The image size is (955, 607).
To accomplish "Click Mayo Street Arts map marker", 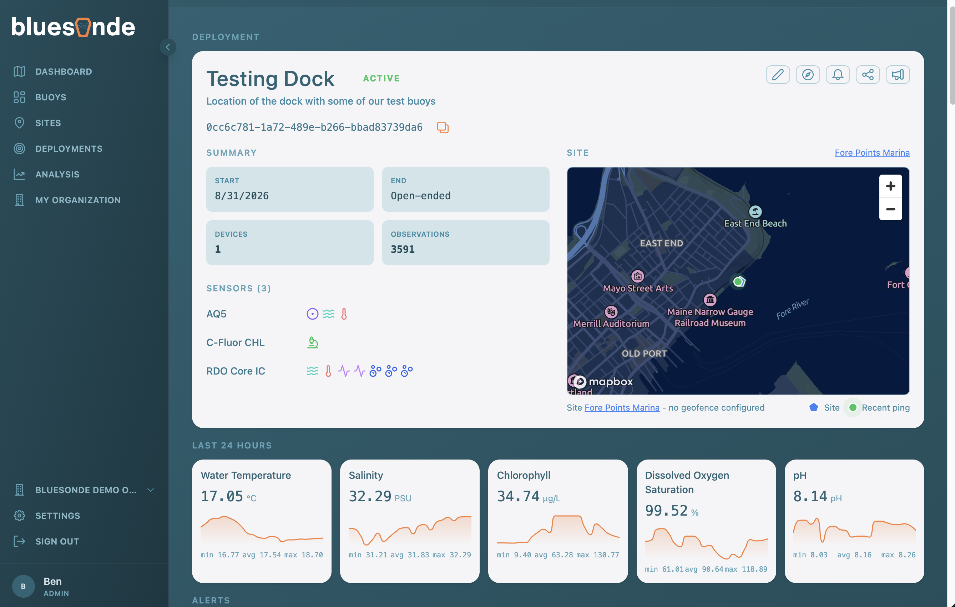I will 637,276.
